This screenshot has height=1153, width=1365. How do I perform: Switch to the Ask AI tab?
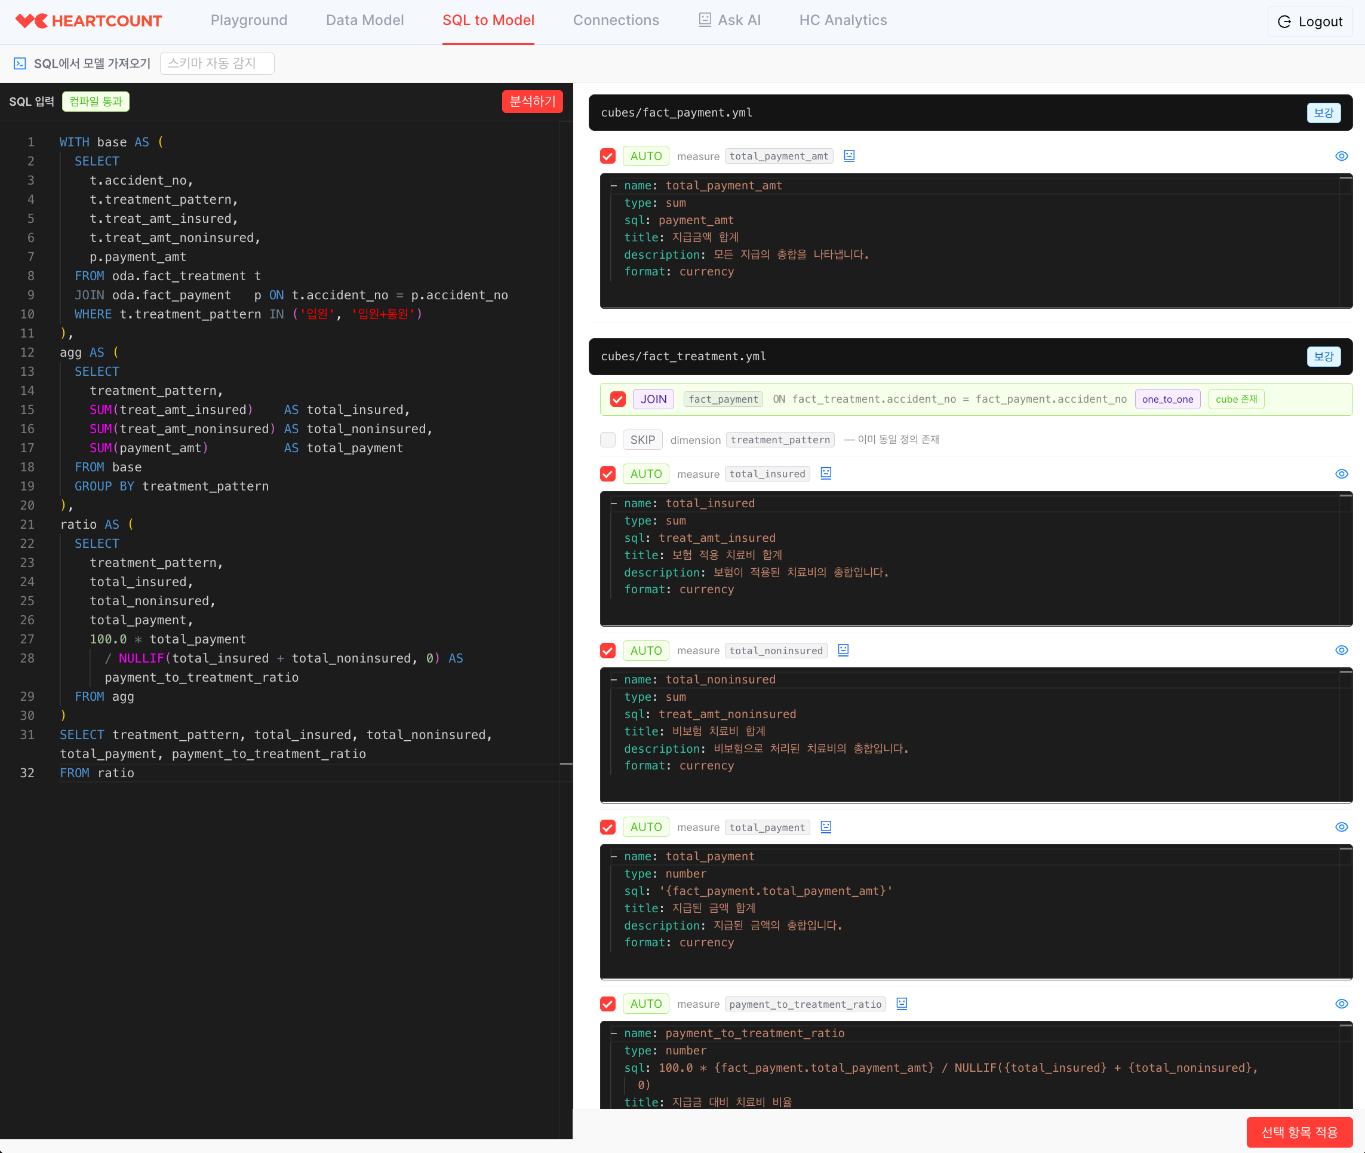click(729, 20)
